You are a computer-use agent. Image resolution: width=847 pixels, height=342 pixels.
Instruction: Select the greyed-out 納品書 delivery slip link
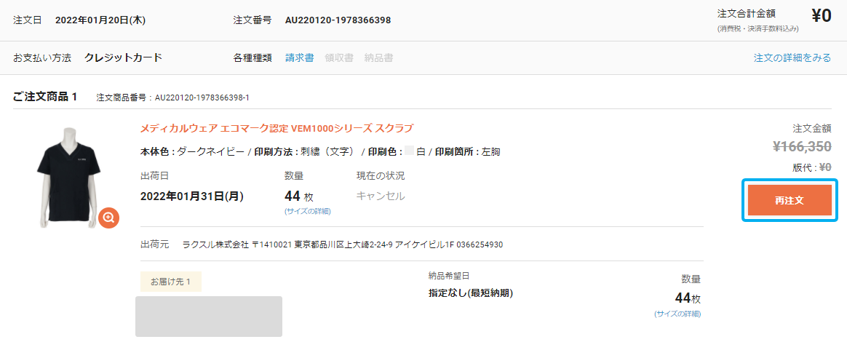click(x=378, y=57)
